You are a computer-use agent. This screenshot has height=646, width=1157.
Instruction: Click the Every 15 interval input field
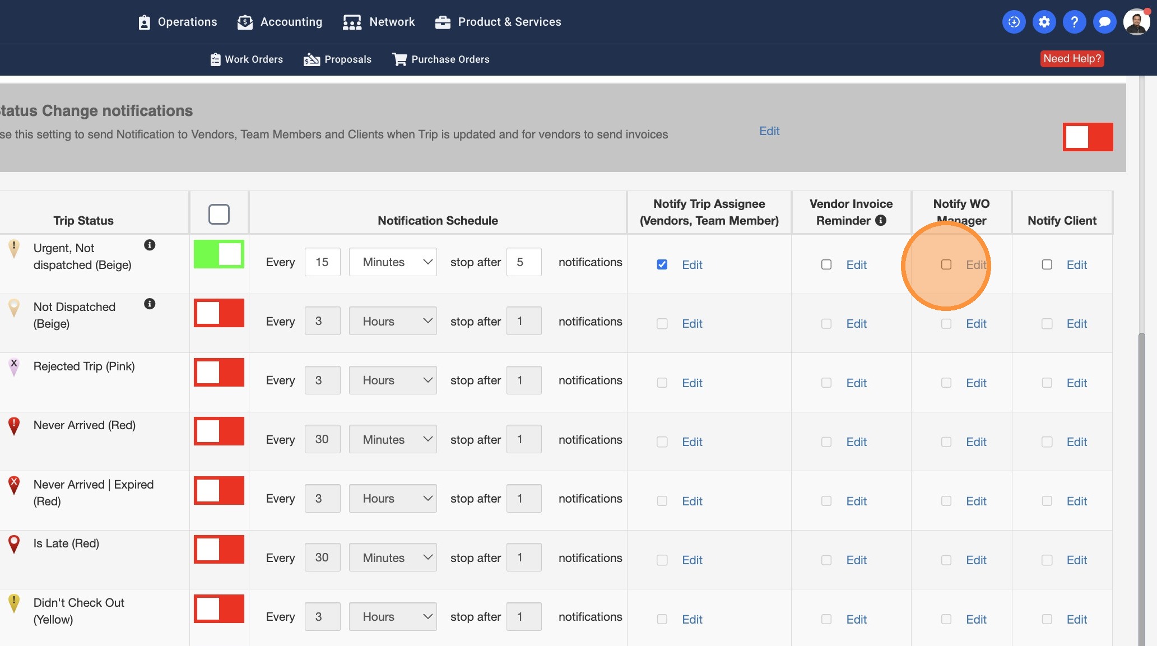point(322,262)
